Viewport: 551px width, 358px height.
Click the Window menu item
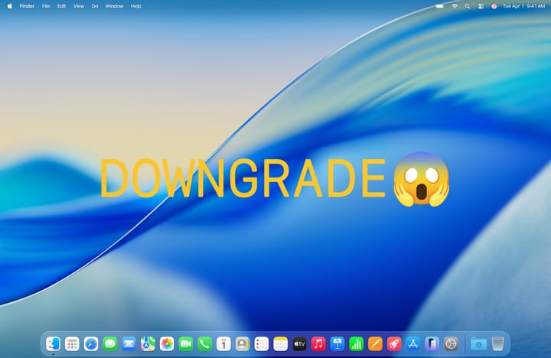[114, 6]
